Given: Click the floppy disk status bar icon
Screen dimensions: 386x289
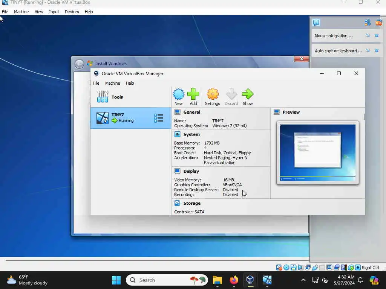Looking at the screenshot, I should coord(293,268).
